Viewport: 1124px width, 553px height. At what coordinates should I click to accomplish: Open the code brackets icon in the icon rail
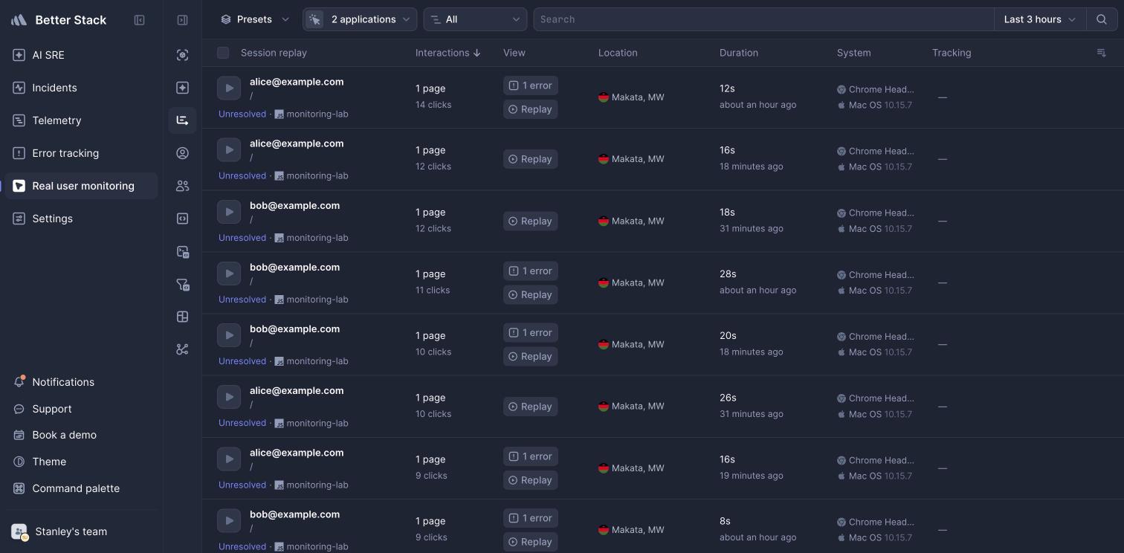(x=182, y=219)
